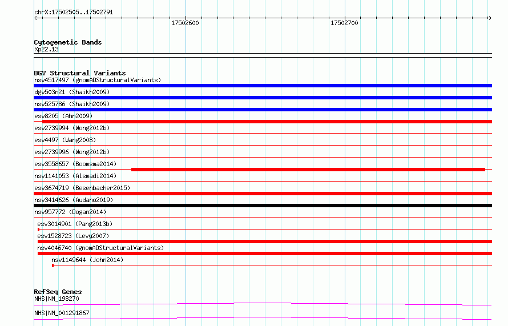The height and width of the screenshot is (326, 508).
Task: Open the NHS|NM_198270 RefSeq gene
Action: 57,299
